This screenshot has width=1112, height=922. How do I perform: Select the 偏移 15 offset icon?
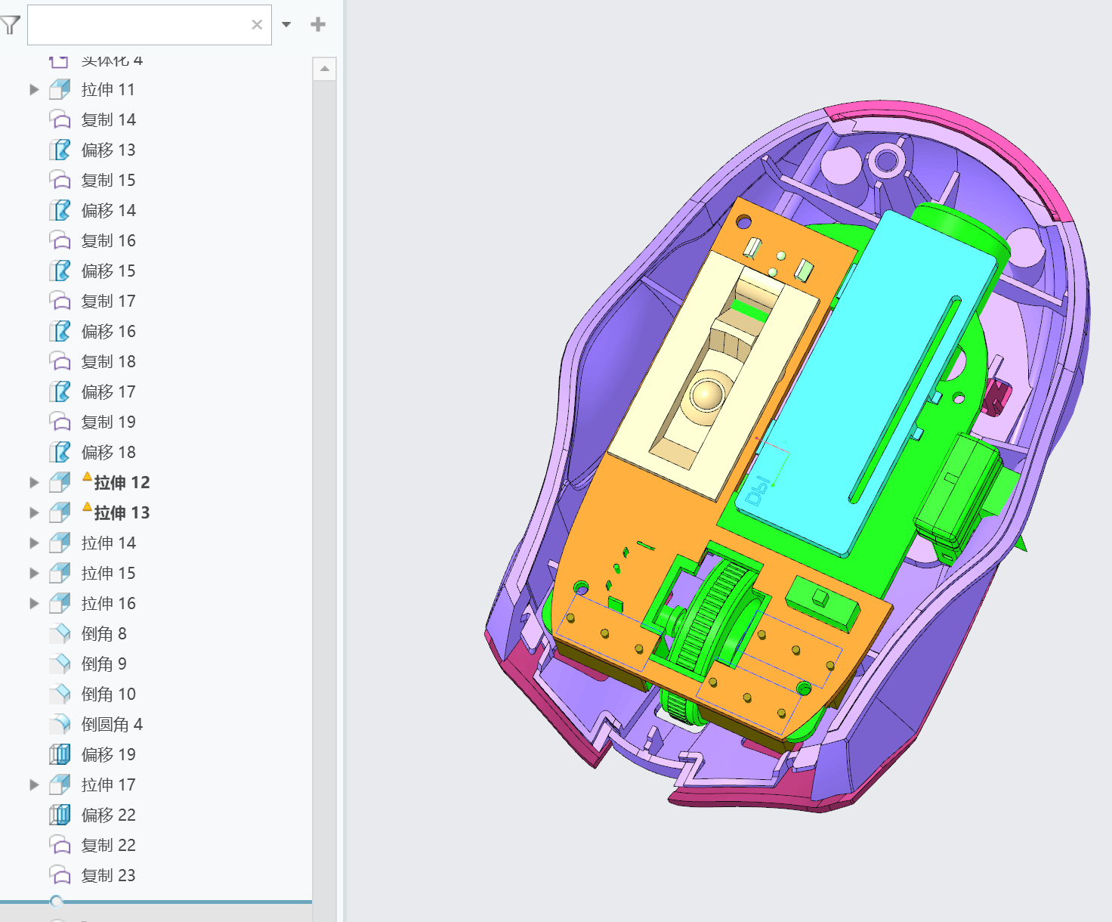point(60,271)
